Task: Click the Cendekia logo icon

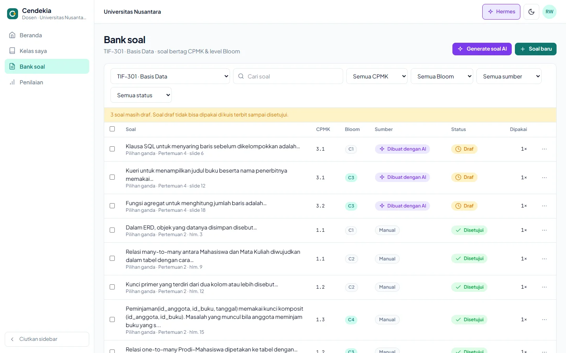Action: coord(13,14)
